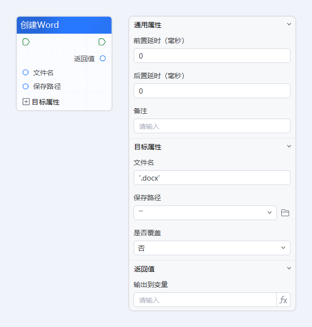Click the 后置延时 input field
Image resolution: width=312 pixels, height=327 pixels.
[x=212, y=91]
